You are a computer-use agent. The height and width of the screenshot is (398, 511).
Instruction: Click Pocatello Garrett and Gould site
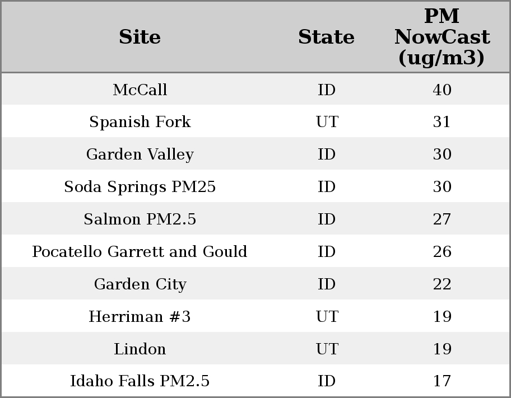click(140, 252)
